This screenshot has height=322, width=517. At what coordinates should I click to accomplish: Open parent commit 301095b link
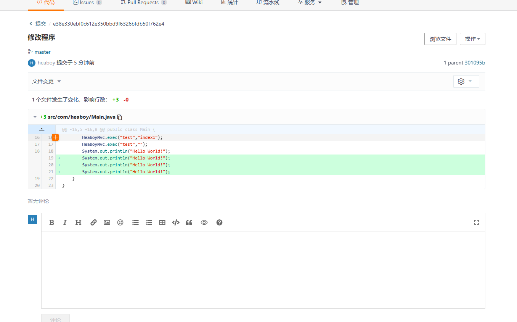475,63
